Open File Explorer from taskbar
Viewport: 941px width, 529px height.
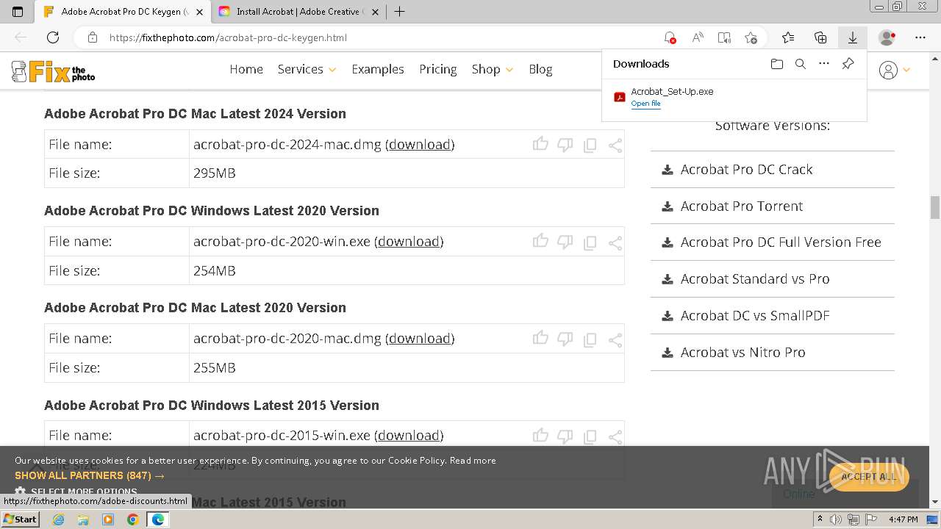point(83,519)
